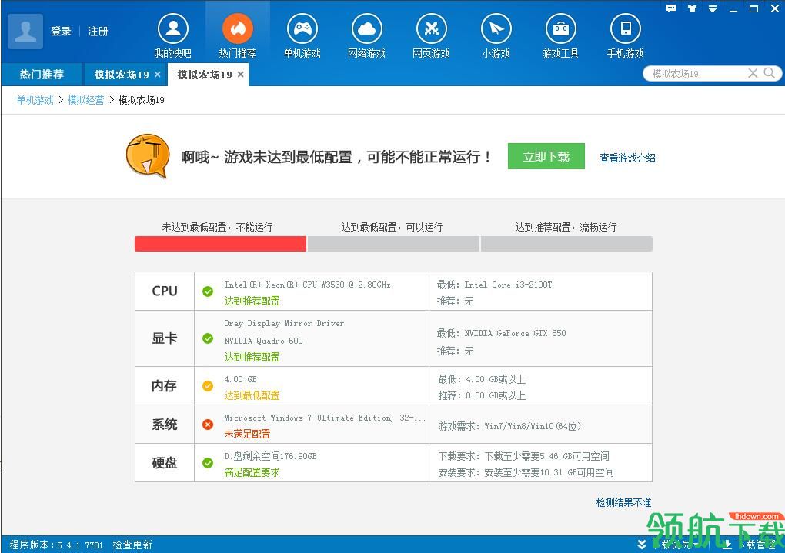Click the double-chevron icon in status bar
785x553 pixels.
[642, 544]
